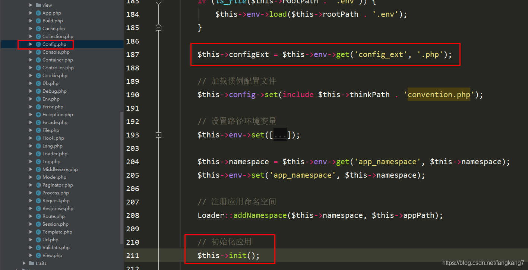528x270 pixels.
Task: Click the class icon beside Config.php
Action: tap(38, 44)
